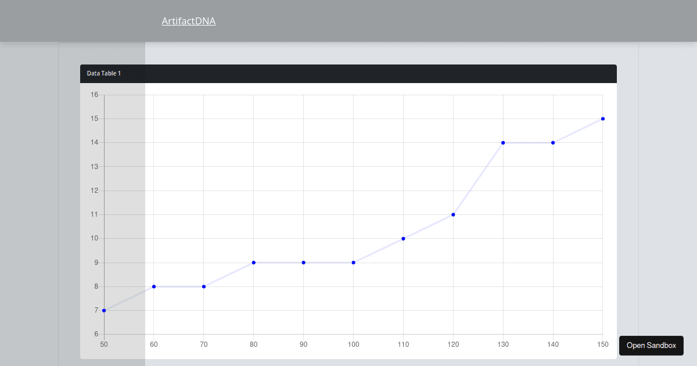Click the Open Sandbox button
Screen dimensions: 697x366
tap(651, 345)
